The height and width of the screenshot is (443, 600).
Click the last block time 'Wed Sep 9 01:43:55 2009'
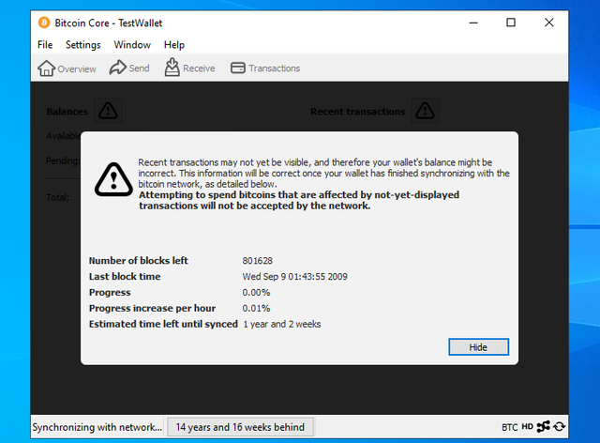click(x=294, y=277)
